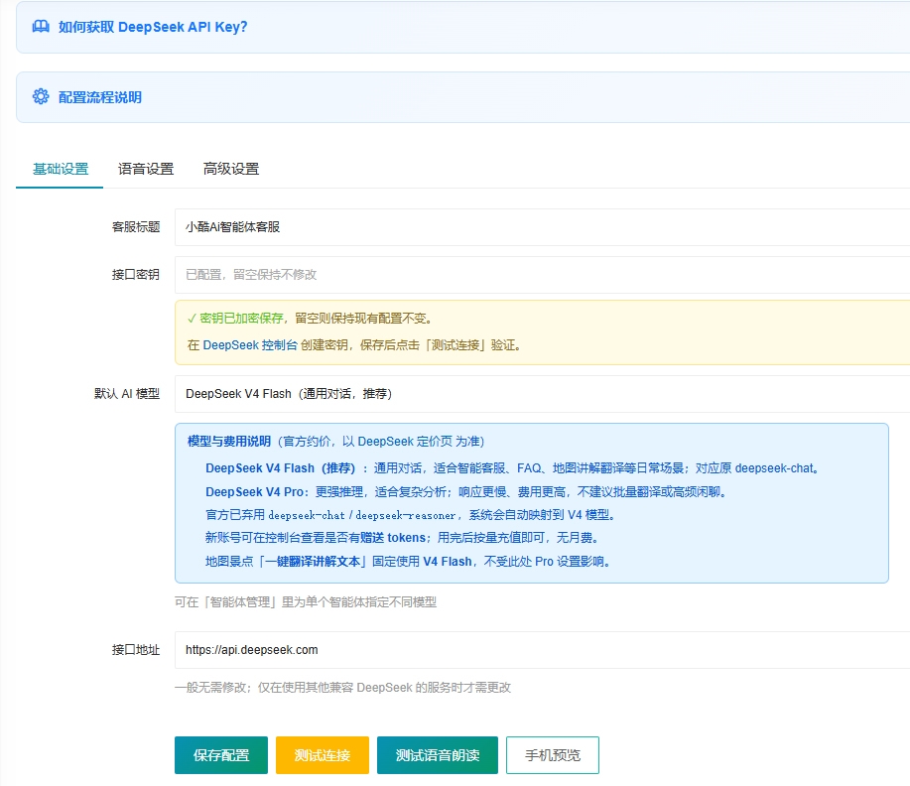The height and width of the screenshot is (786, 910).
Task: Expand the 如何获取 DeepSeek API Key? section
Action: tap(462, 27)
